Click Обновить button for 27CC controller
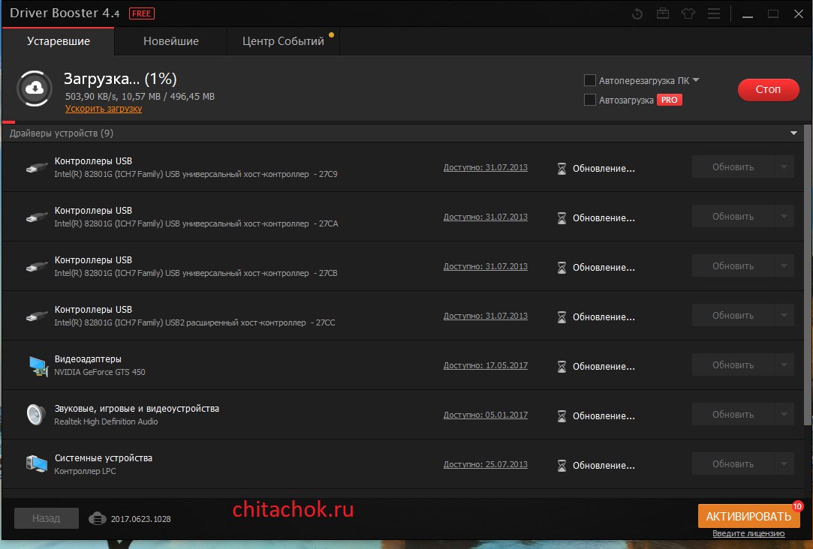 [733, 316]
